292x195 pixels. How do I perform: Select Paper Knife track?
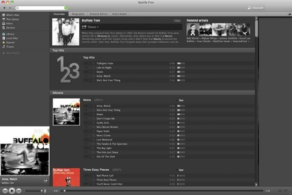pos(103,131)
